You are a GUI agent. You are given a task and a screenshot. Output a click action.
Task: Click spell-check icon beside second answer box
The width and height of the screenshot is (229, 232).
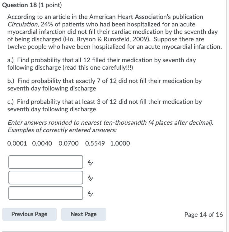pos(91,178)
